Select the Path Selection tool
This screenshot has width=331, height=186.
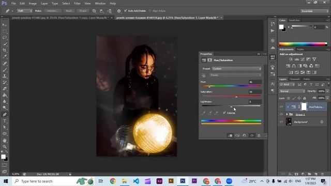point(5,127)
